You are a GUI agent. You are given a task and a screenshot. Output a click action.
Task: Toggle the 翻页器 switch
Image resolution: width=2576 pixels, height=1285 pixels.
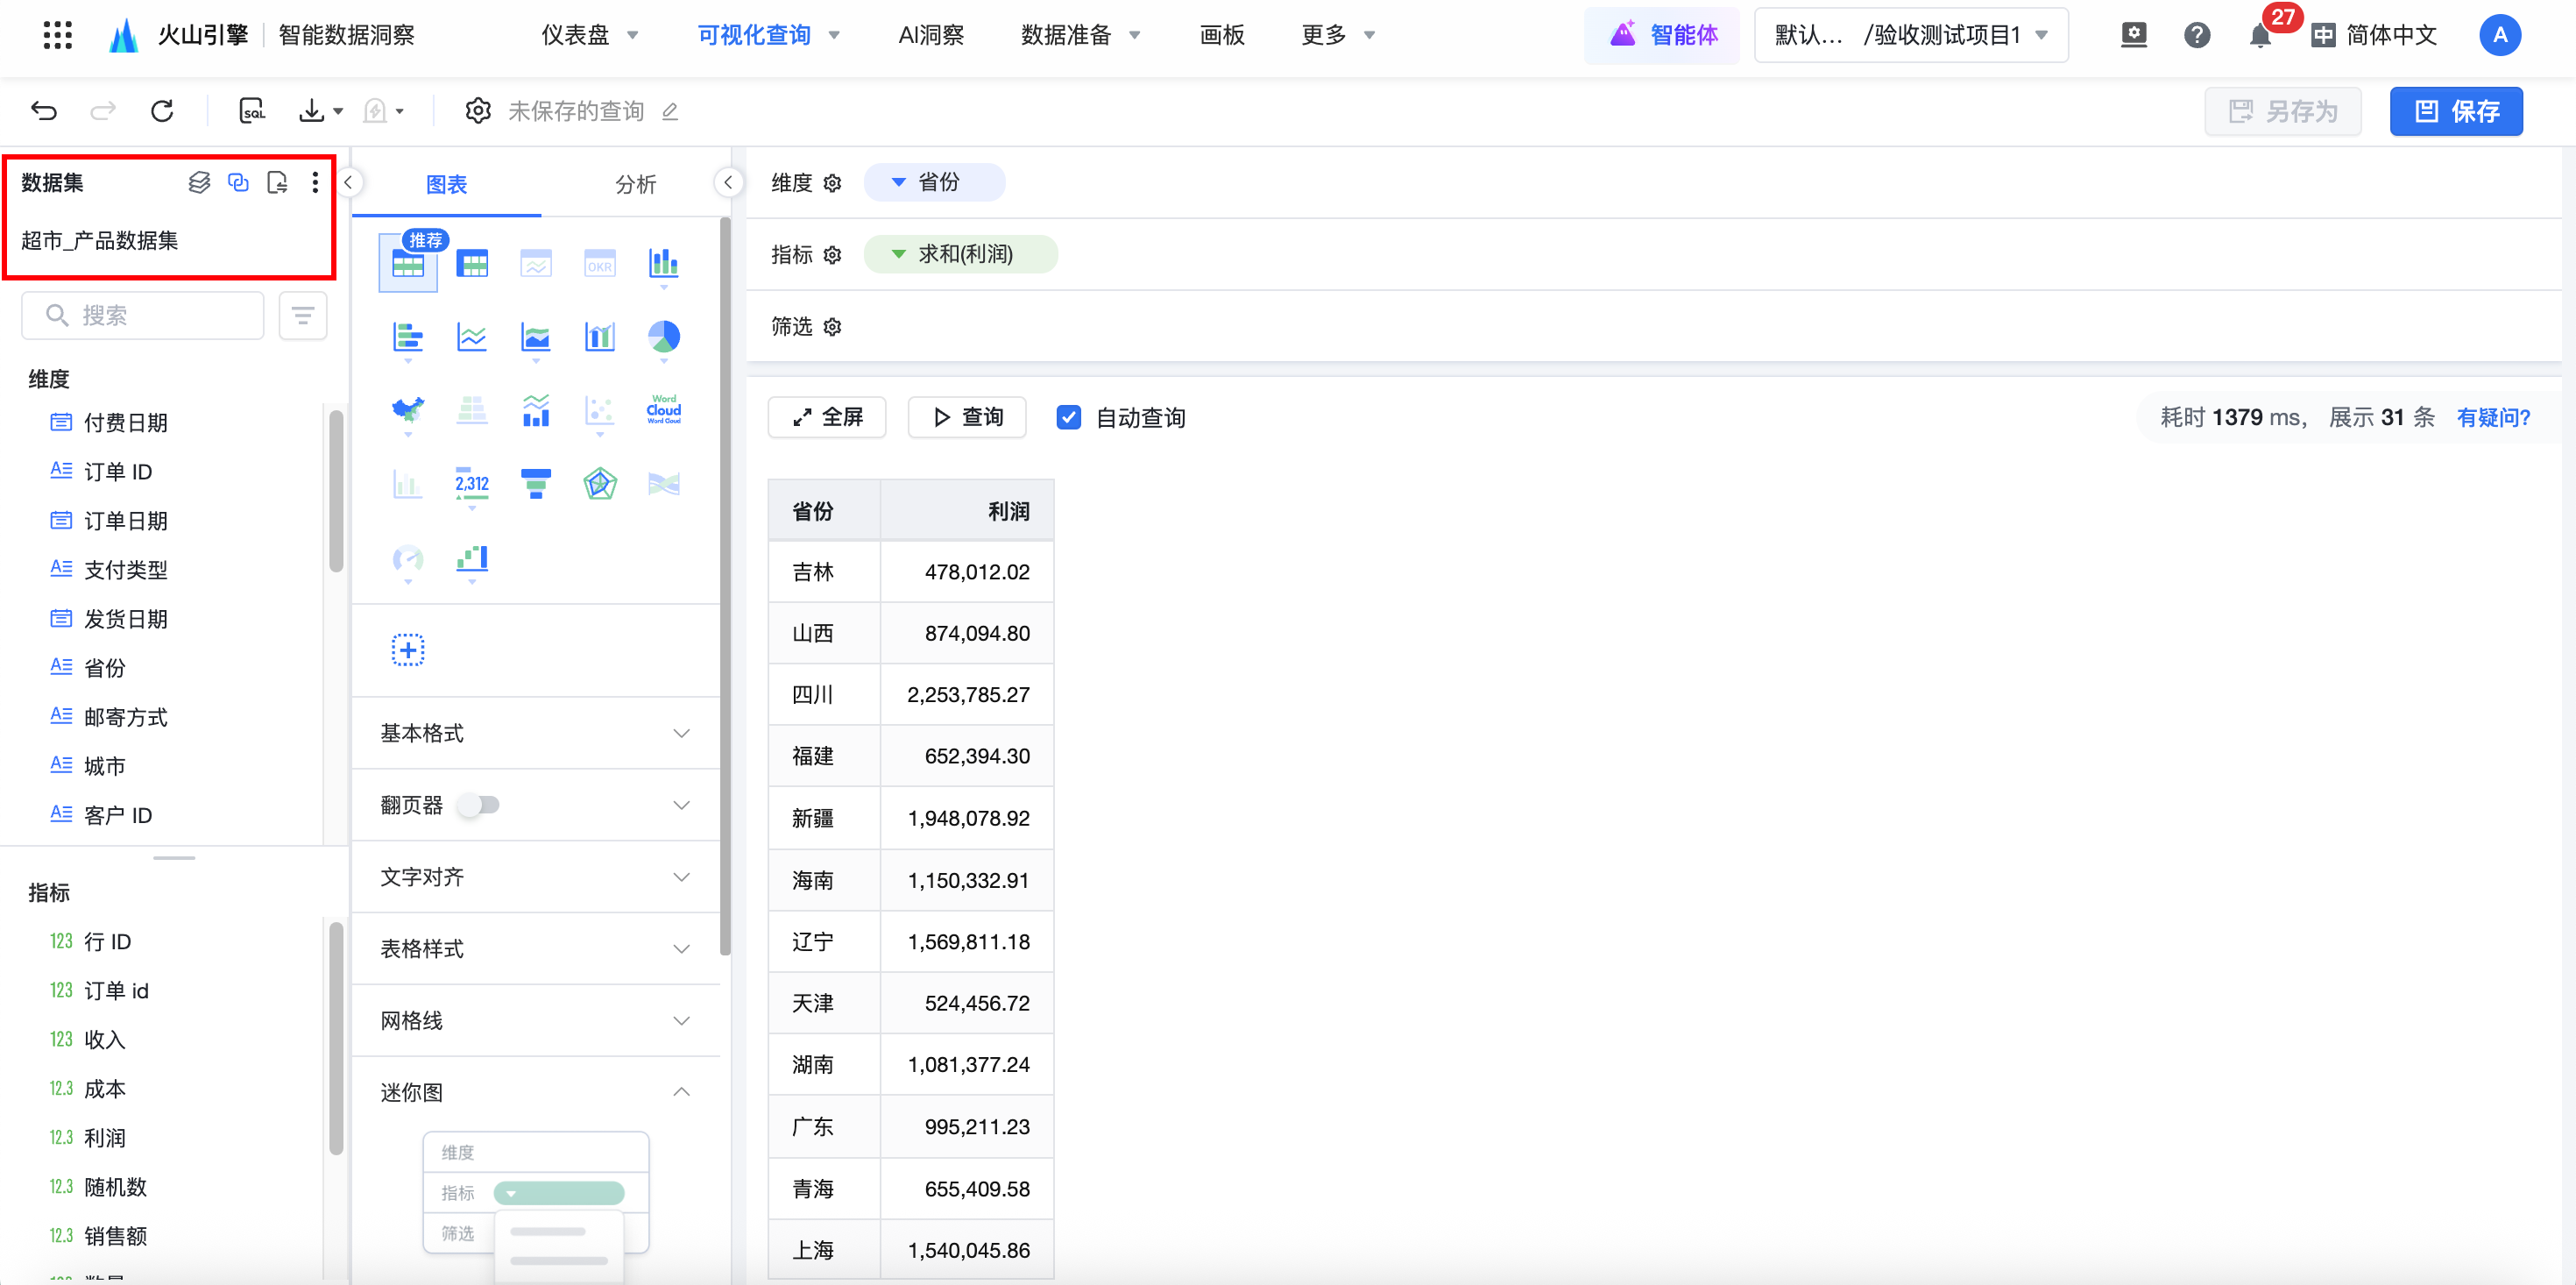pos(479,805)
